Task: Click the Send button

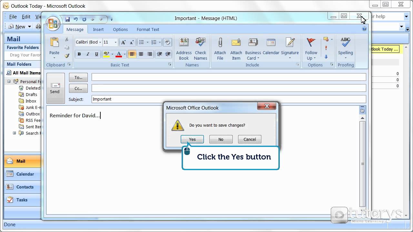Action: pyautogui.click(x=55, y=88)
